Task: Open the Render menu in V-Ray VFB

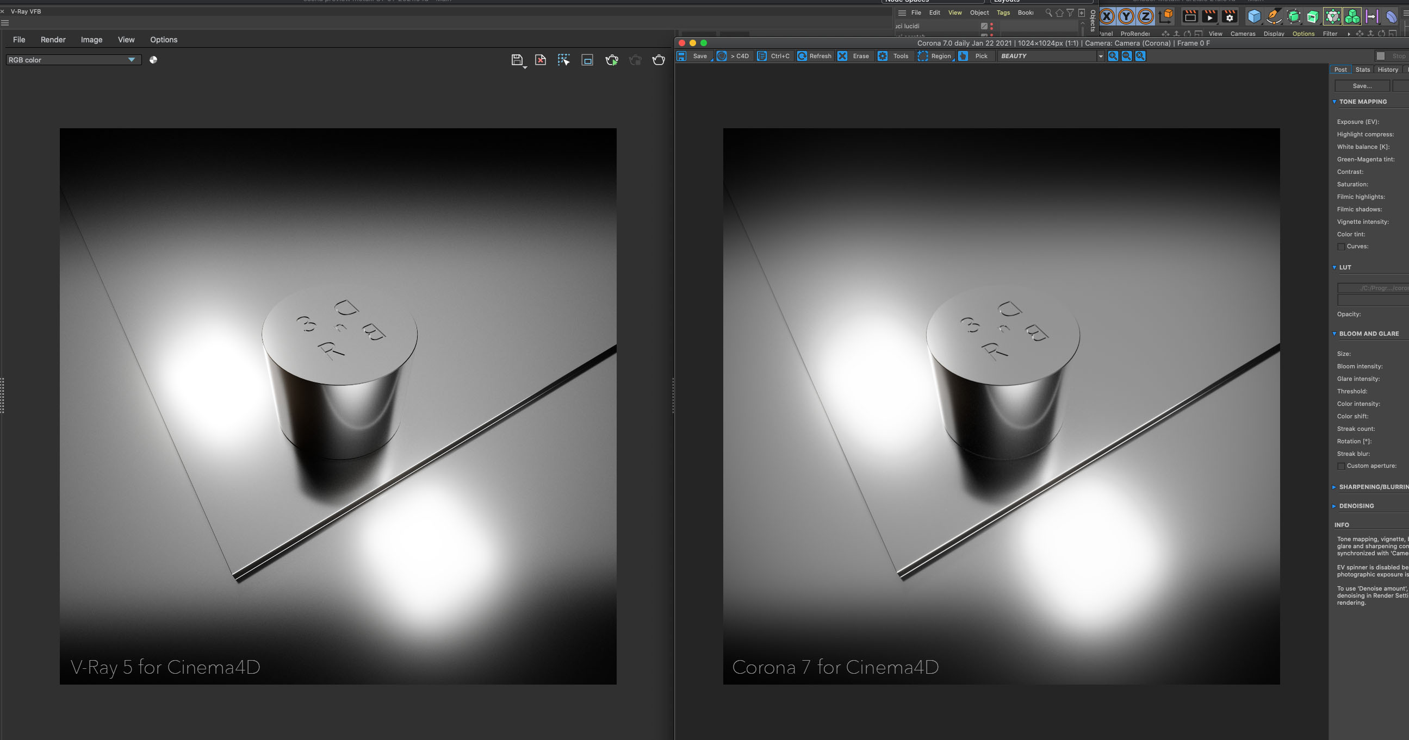Action: (53, 40)
